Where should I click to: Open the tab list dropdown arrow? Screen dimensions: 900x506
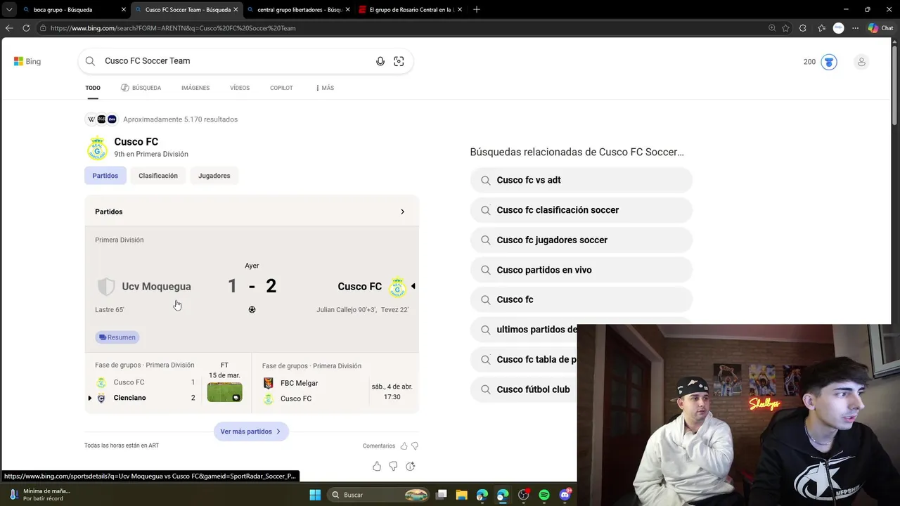[9, 9]
